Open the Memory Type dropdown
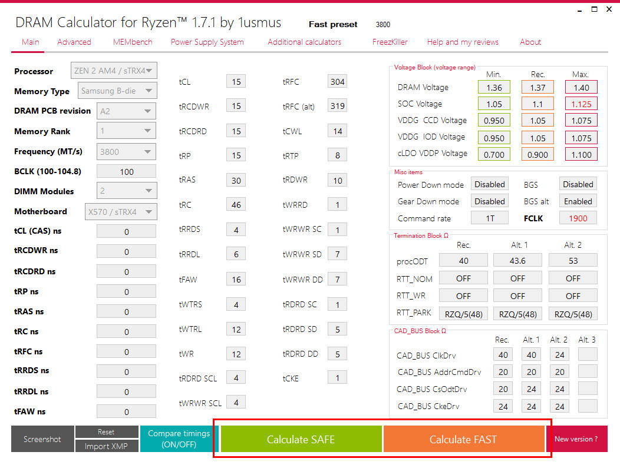The height and width of the screenshot is (465, 620). tap(117, 91)
